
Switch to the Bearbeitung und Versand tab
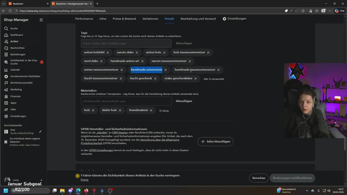click(198, 19)
